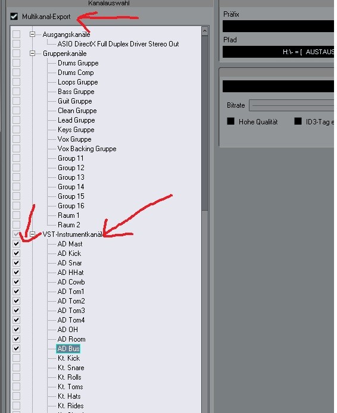
Task: Uncheck the AD Kick channel checkbox
Action: coord(16,253)
